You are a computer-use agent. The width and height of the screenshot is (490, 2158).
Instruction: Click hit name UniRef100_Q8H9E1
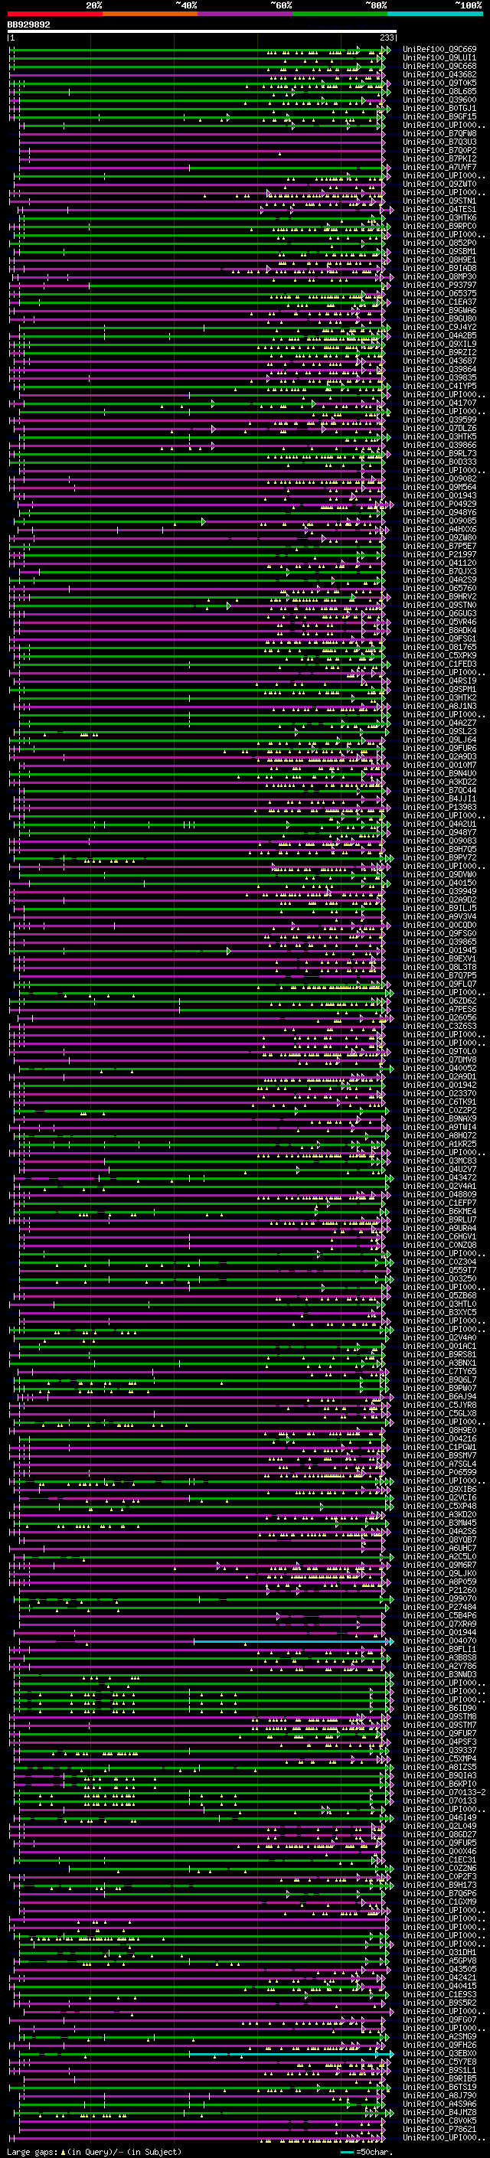point(439,260)
